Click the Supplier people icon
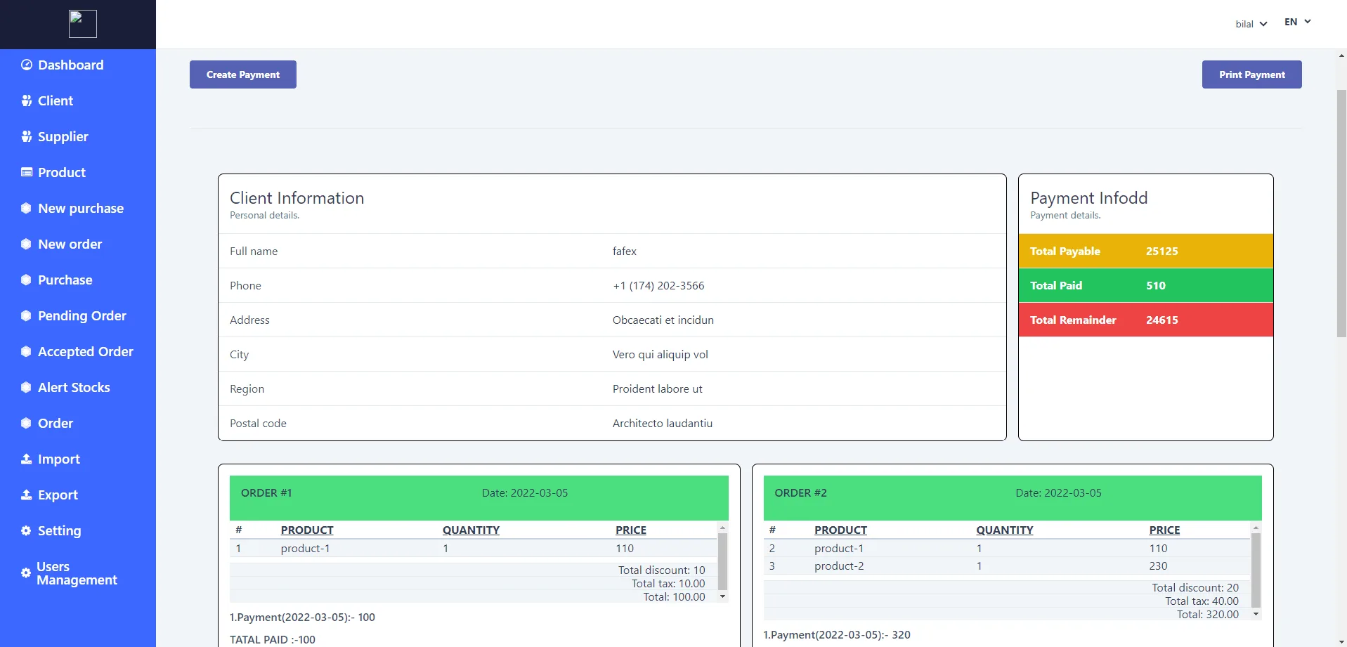 coord(27,136)
